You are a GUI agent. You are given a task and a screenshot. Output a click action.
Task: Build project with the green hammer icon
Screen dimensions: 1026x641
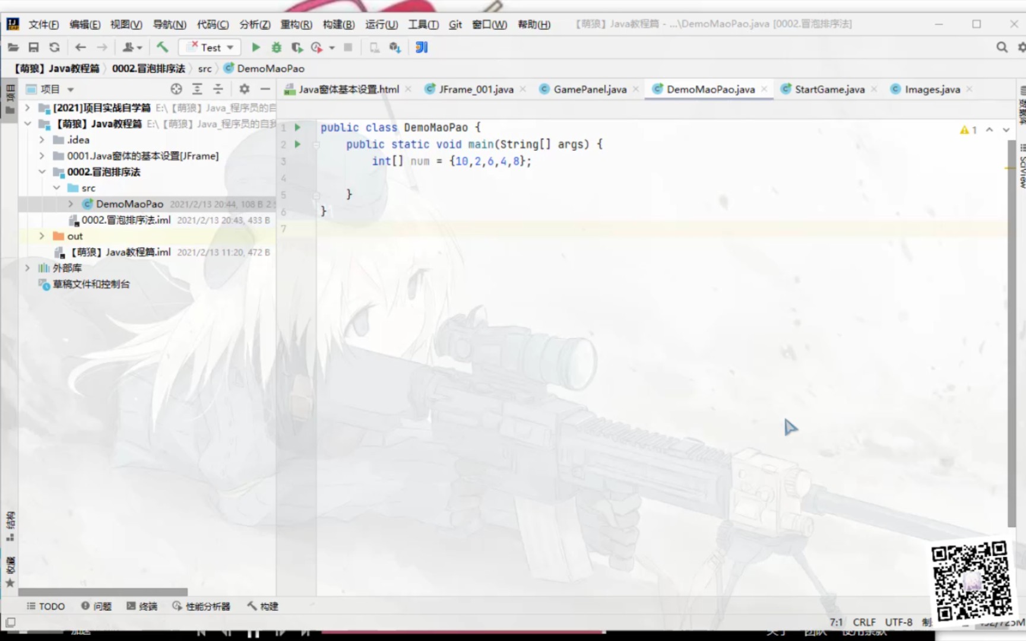pos(162,47)
